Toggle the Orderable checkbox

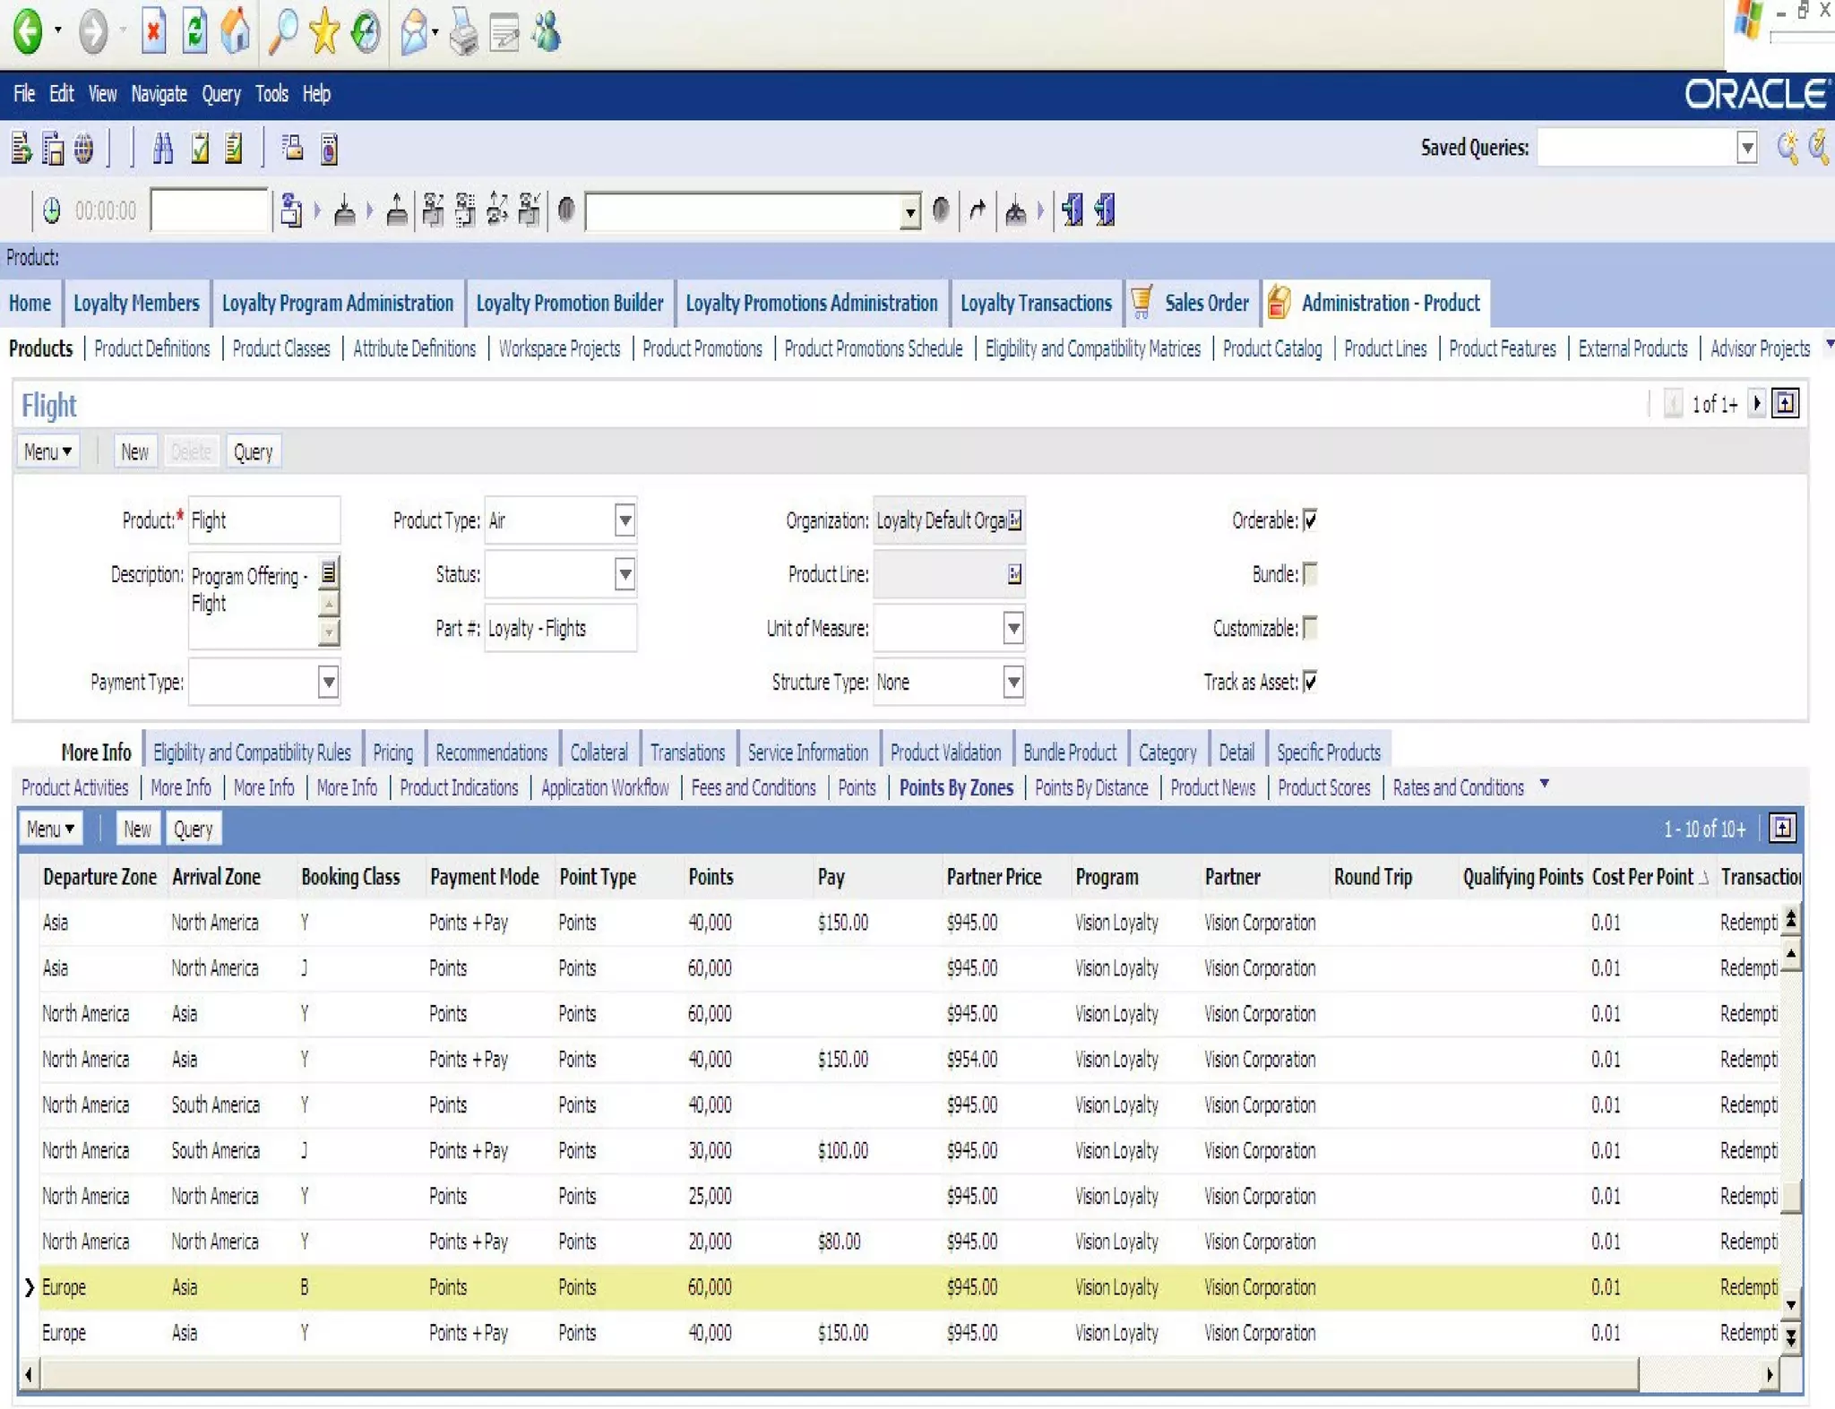(x=1310, y=520)
